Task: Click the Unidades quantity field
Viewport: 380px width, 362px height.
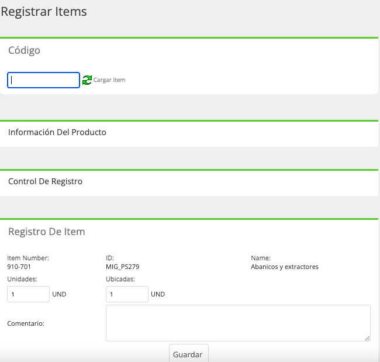Action: tap(29, 294)
